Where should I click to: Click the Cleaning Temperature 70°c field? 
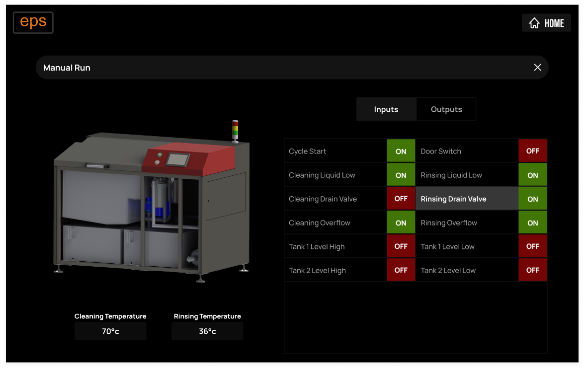(x=110, y=331)
